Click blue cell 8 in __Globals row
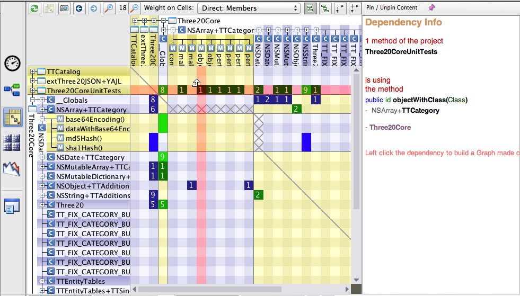The image size is (520, 296). 153,100
